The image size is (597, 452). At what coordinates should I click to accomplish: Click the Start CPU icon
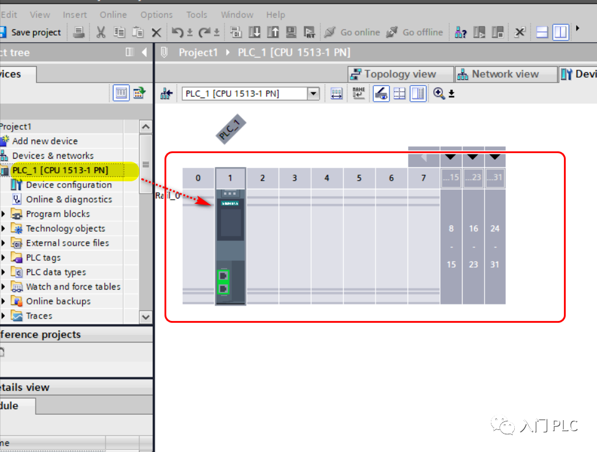click(479, 32)
